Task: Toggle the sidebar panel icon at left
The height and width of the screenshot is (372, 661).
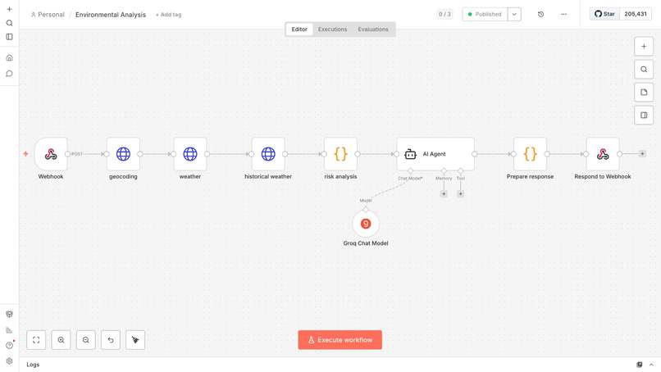Action: click(x=9, y=37)
